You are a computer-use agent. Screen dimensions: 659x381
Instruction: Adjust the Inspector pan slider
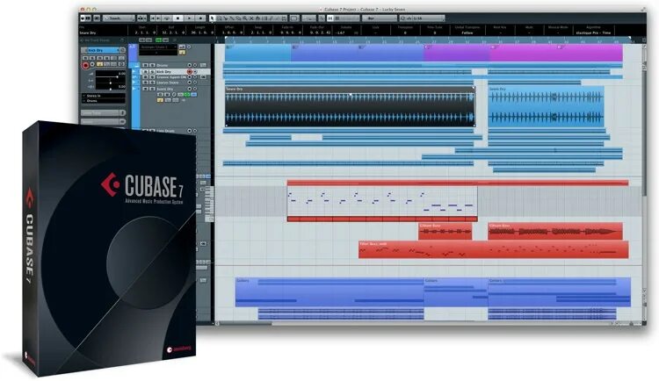point(111,82)
